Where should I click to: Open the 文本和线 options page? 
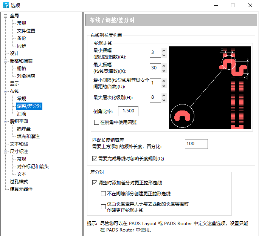tap(19, 144)
